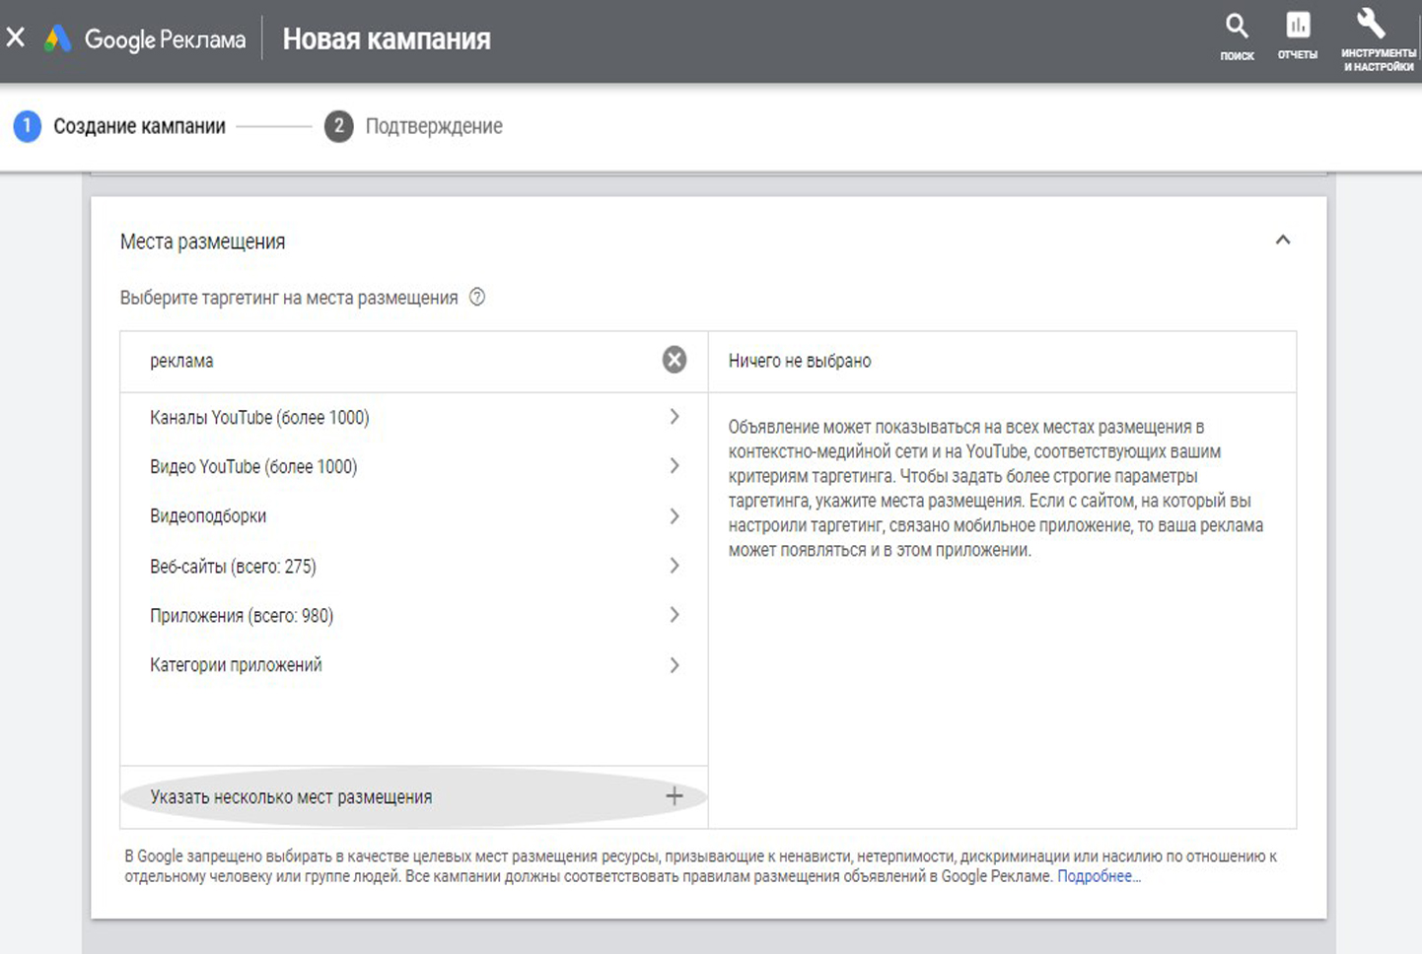Expand 'Каналы YouTube' chevron arrow
The width and height of the screenshot is (1422, 954).
click(675, 417)
